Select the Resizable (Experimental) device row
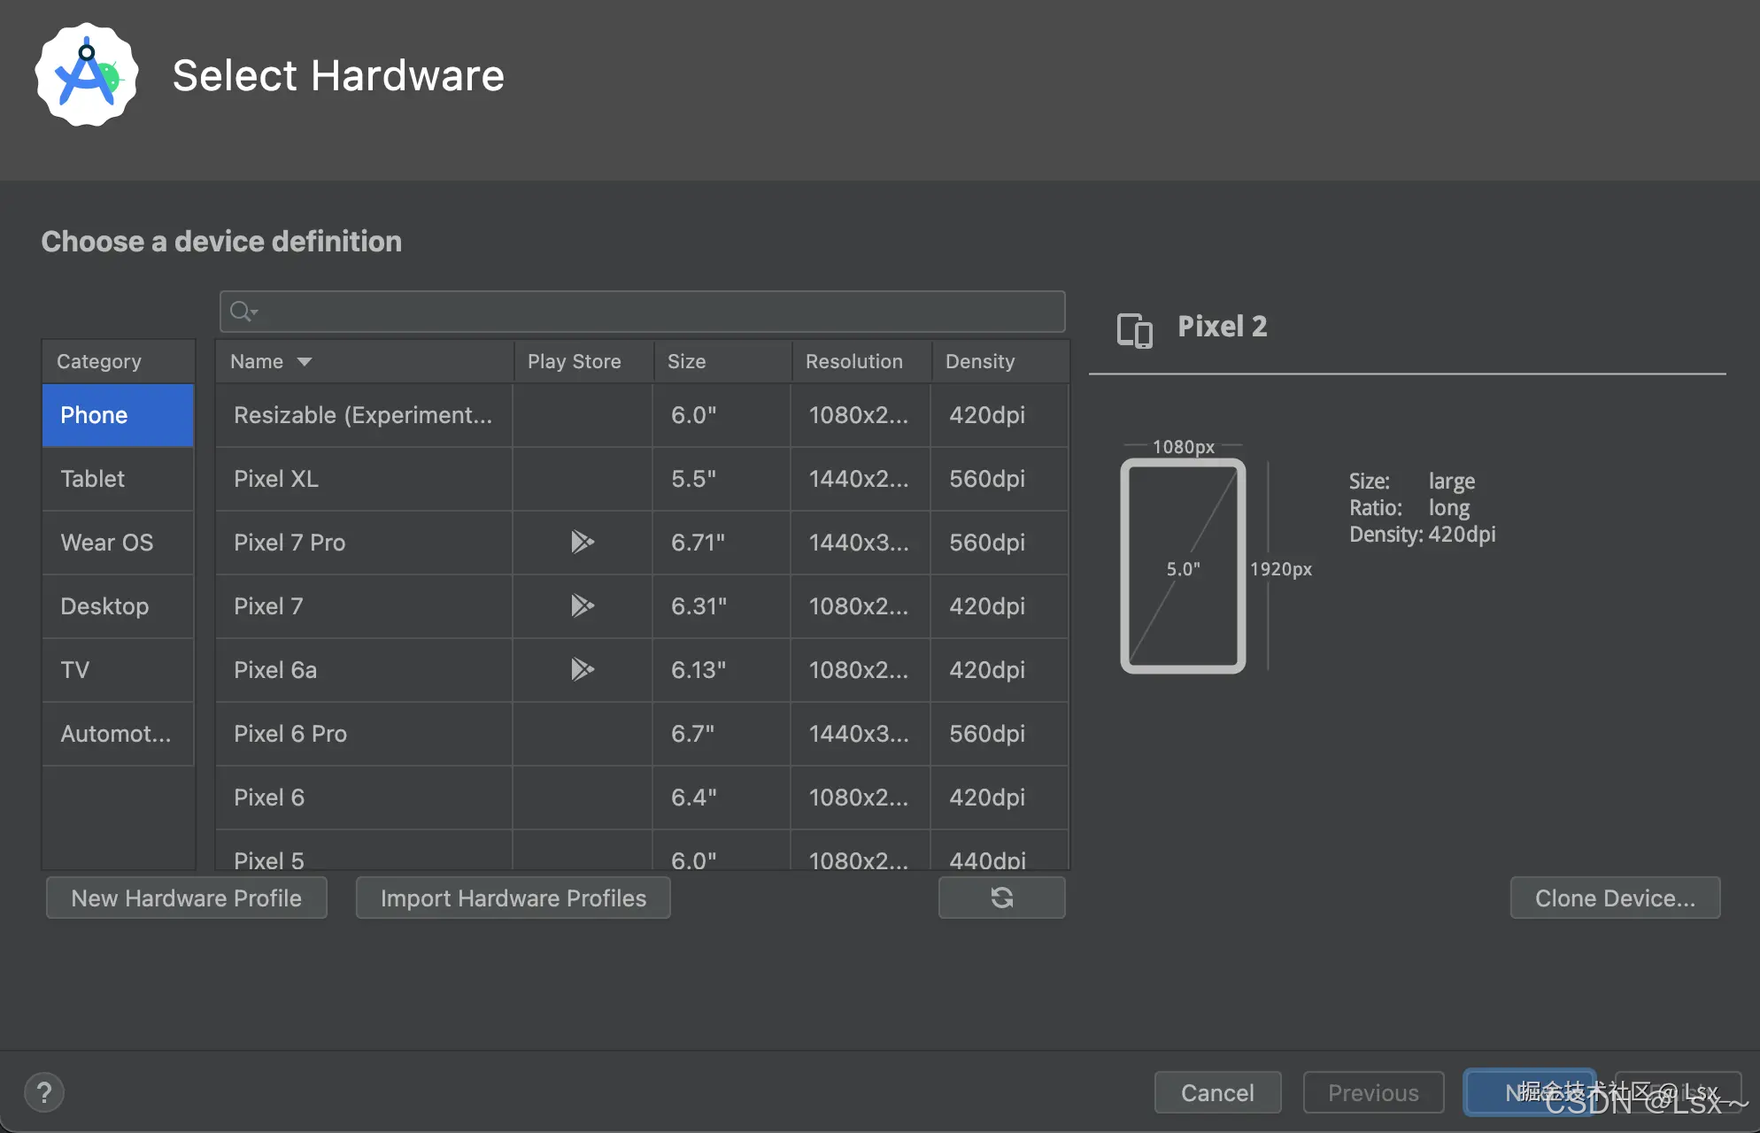 [642, 415]
